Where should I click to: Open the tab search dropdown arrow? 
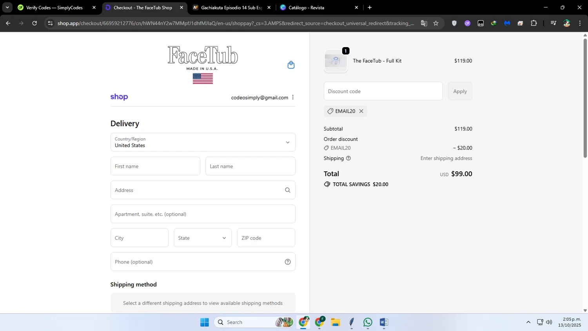click(7, 7)
